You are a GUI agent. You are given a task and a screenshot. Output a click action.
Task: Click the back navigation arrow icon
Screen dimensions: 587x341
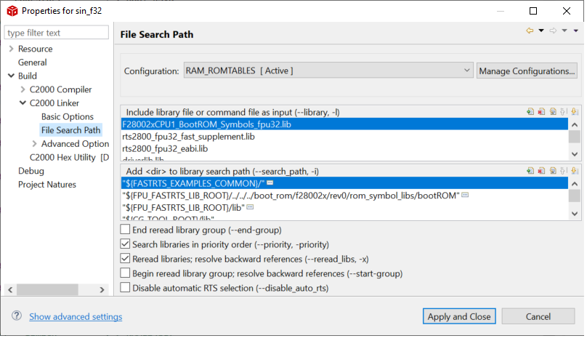(x=530, y=31)
